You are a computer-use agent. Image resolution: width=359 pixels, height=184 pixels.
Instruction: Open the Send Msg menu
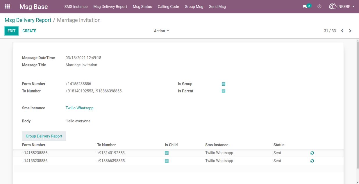pyautogui.click(x=217, y=6)
